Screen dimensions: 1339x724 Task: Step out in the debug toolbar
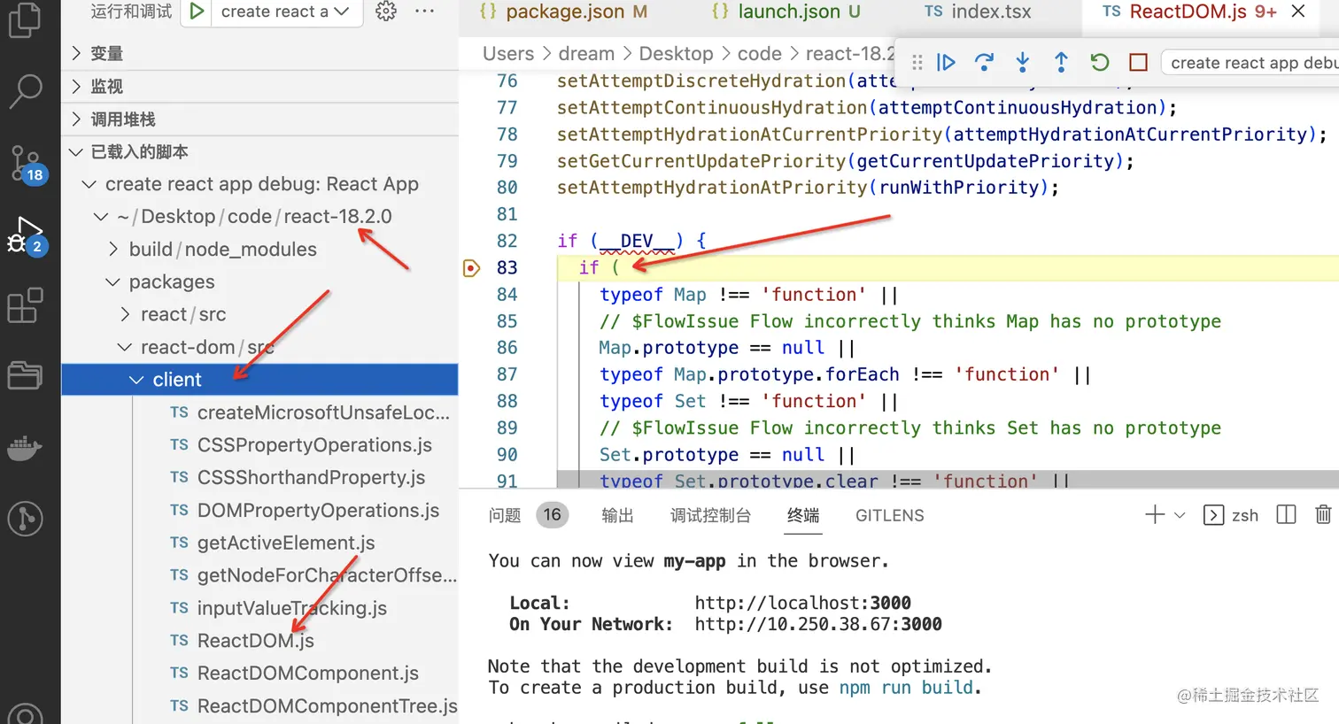point(1061,63)
